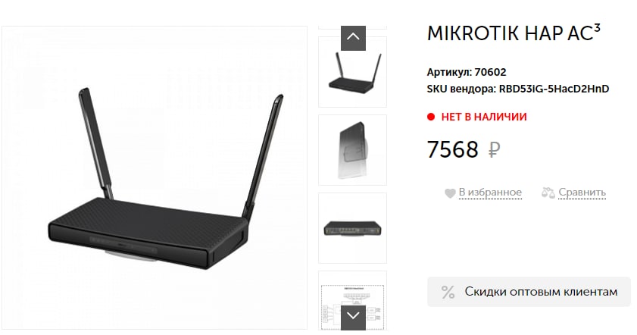This screenshot has height=335, width=637.
Task: Select thumbnail of router with two antennas
Action: (353, 72)
